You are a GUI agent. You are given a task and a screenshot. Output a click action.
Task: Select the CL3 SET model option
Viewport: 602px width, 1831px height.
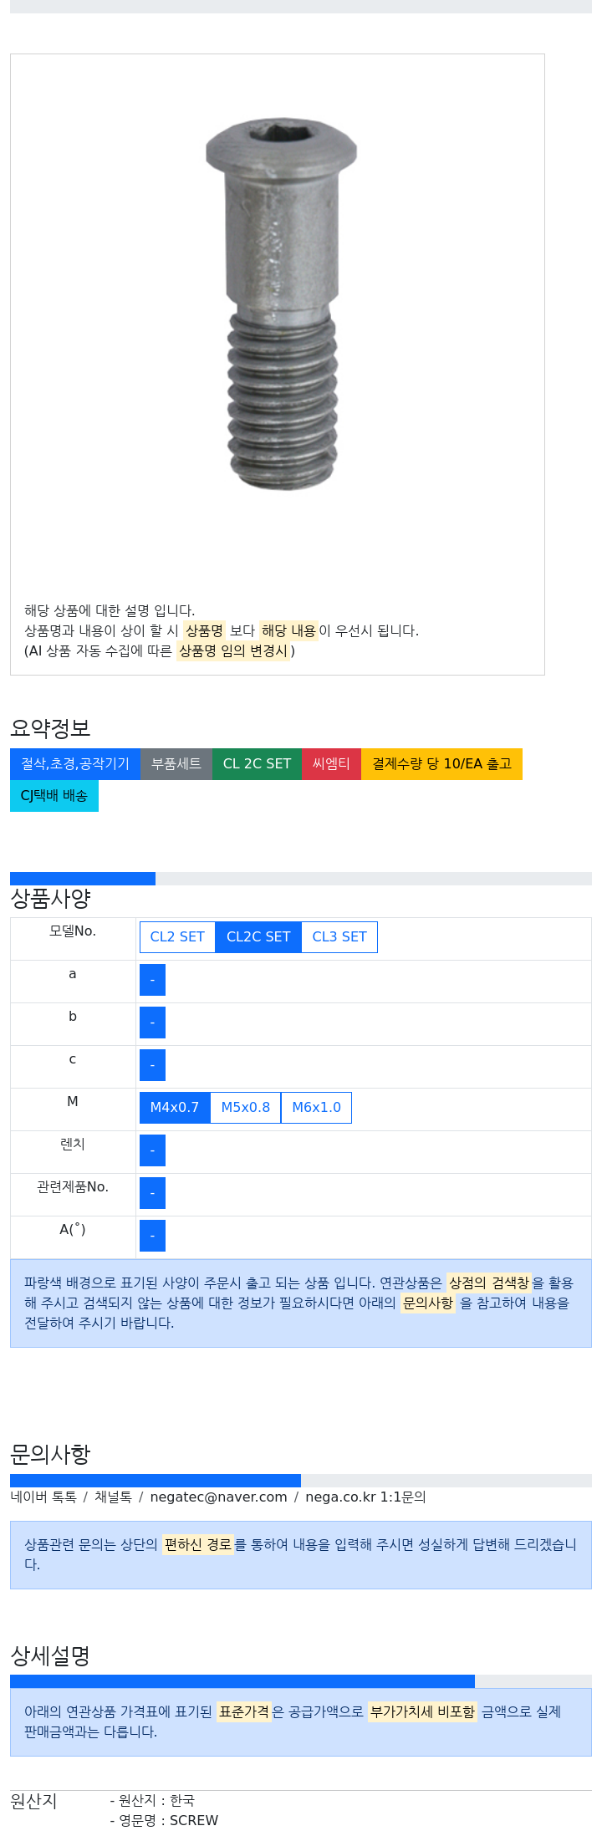[x=339, y=936]
